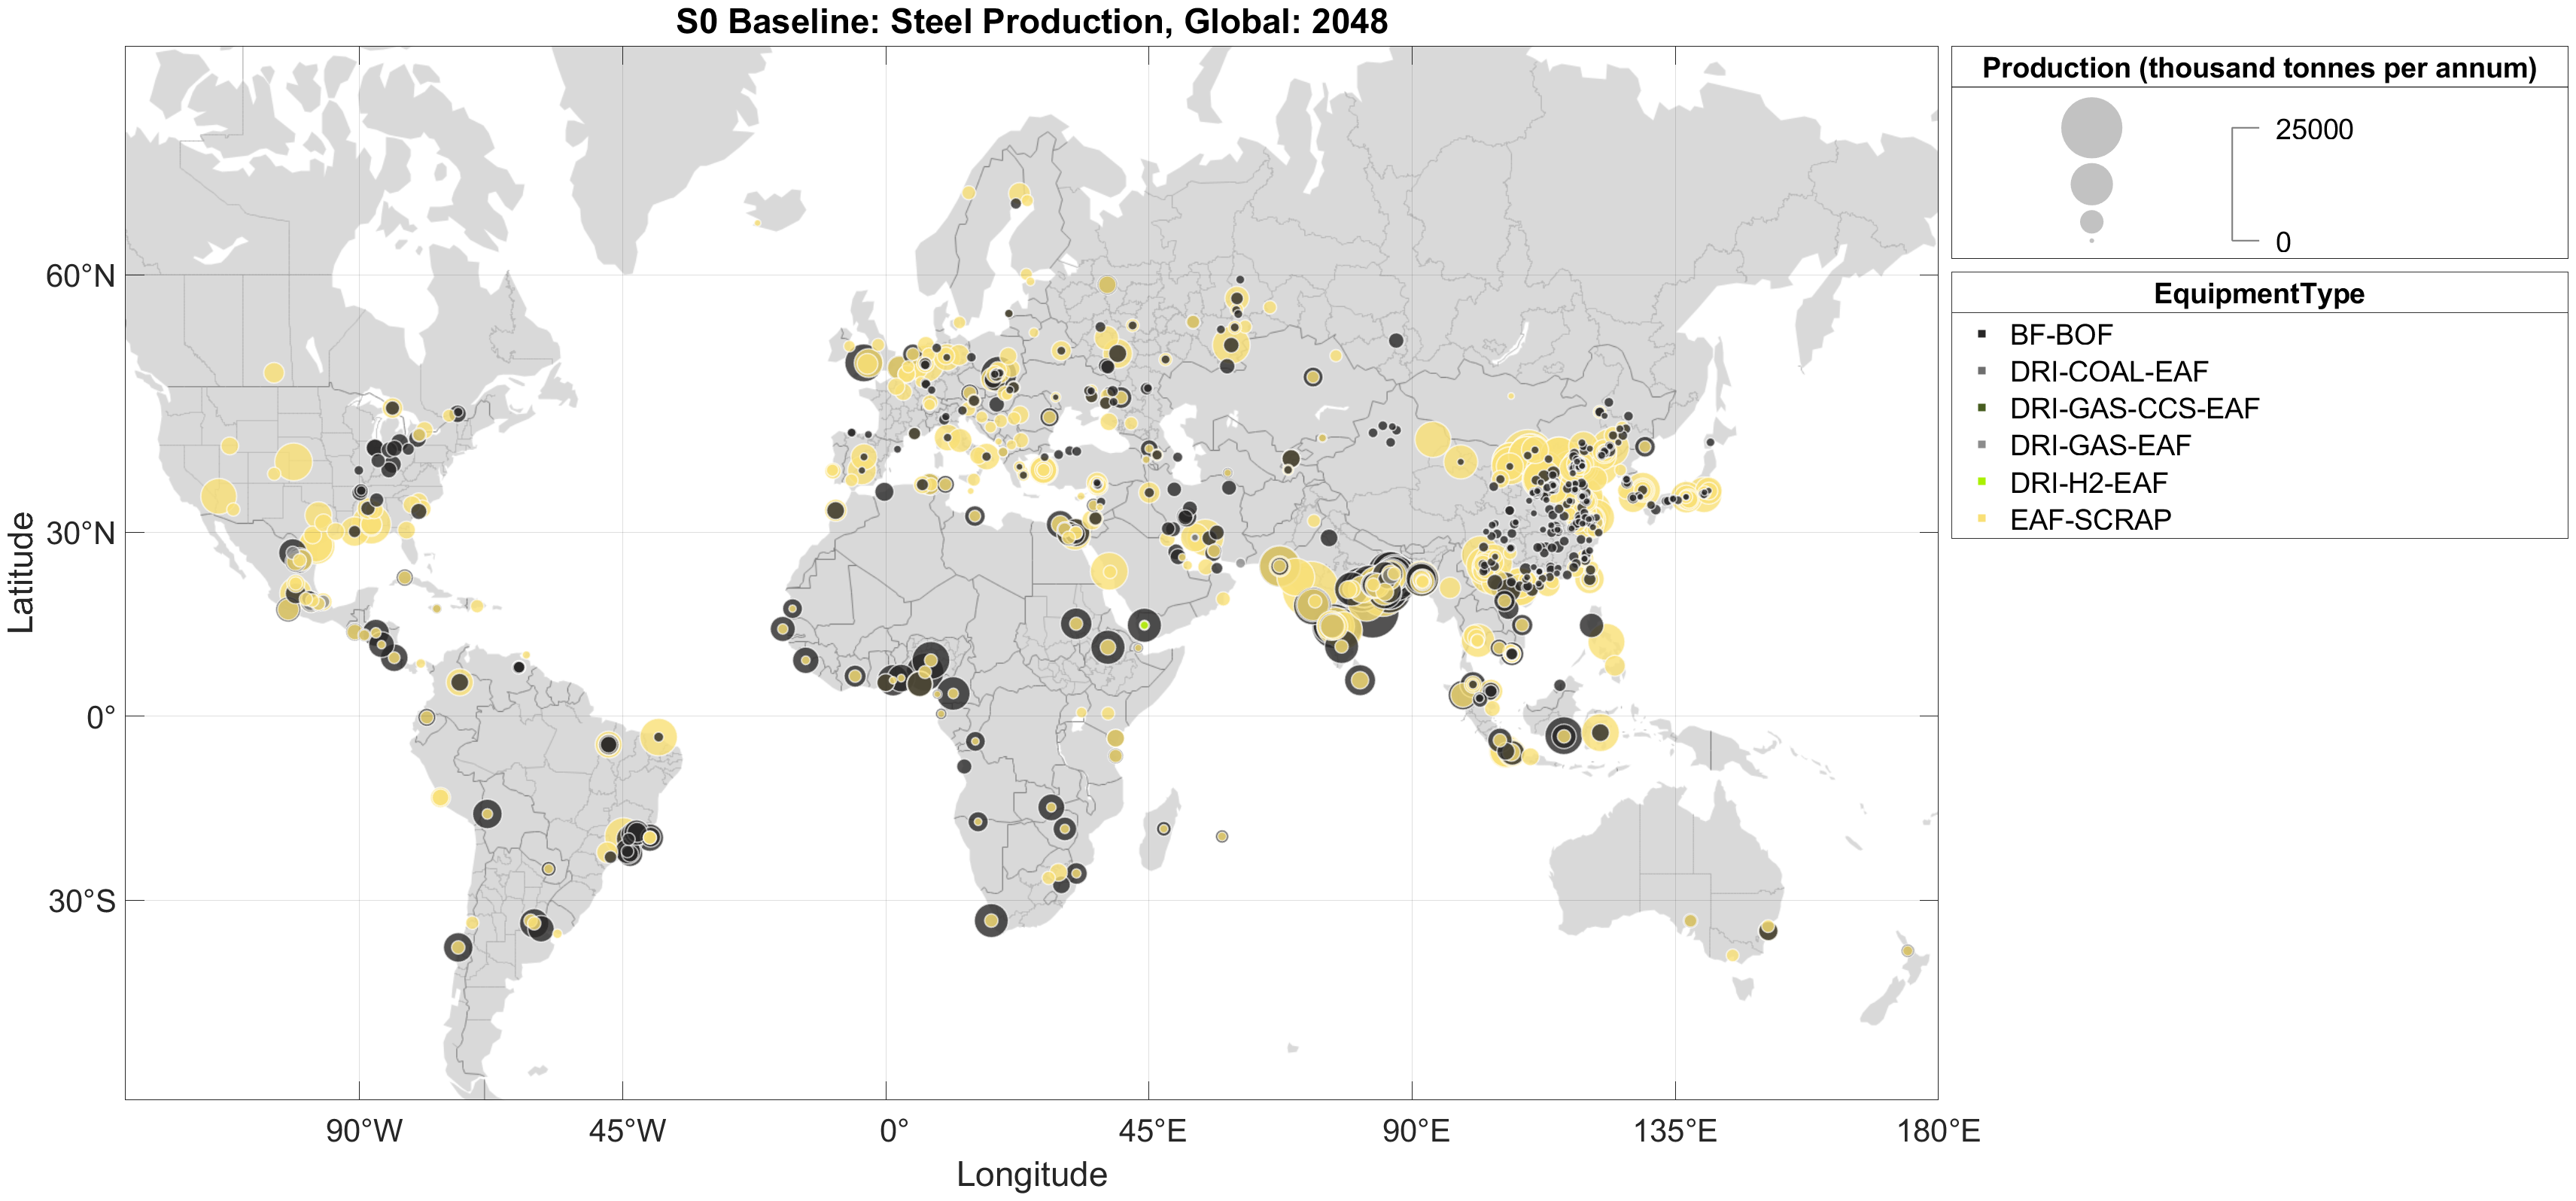Image resolution: width=2576 pixels, height=1201 pixels.
Task: Click the EAF-SCRAP yellow legend marker
Action: pyautogui.click(x=1981, y=519)
